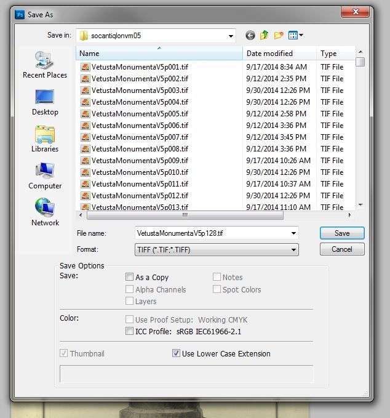This screenshot has width=390, height=418.
Task: Create new folder icon in toolbar
Action: pyautogui.click(x=279, y=36)
